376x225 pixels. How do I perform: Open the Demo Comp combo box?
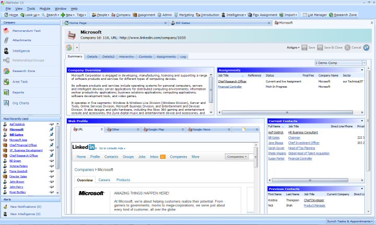[x=340, y=63]
